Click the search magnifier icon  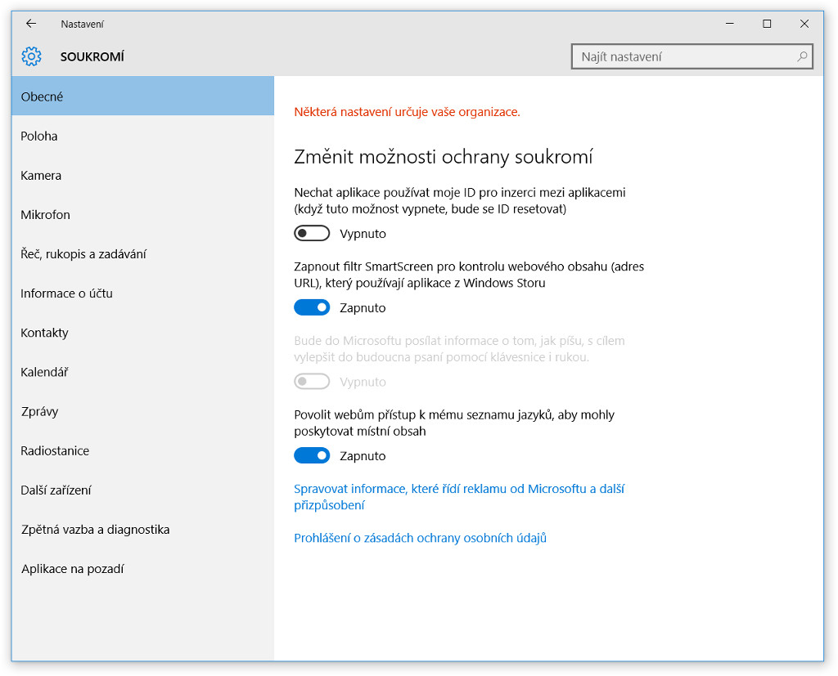click(802, 56)
